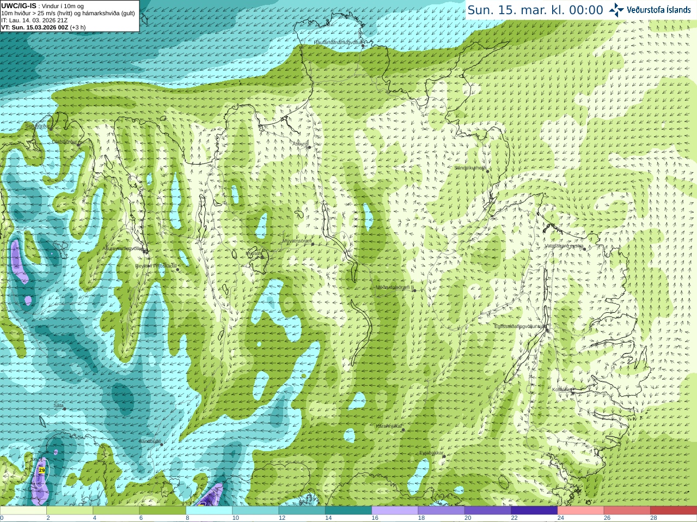
Task: Click the Vatnsskarð eystra station dot
Action: coord(584,248)
